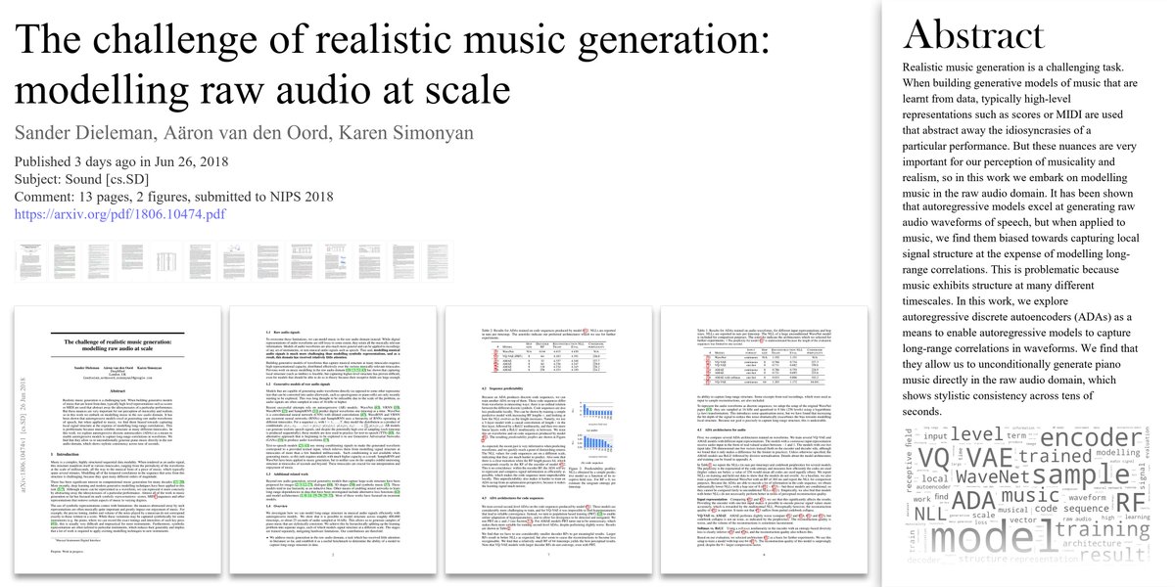Click the word 'result' in the word cloud

[1112, 555]
